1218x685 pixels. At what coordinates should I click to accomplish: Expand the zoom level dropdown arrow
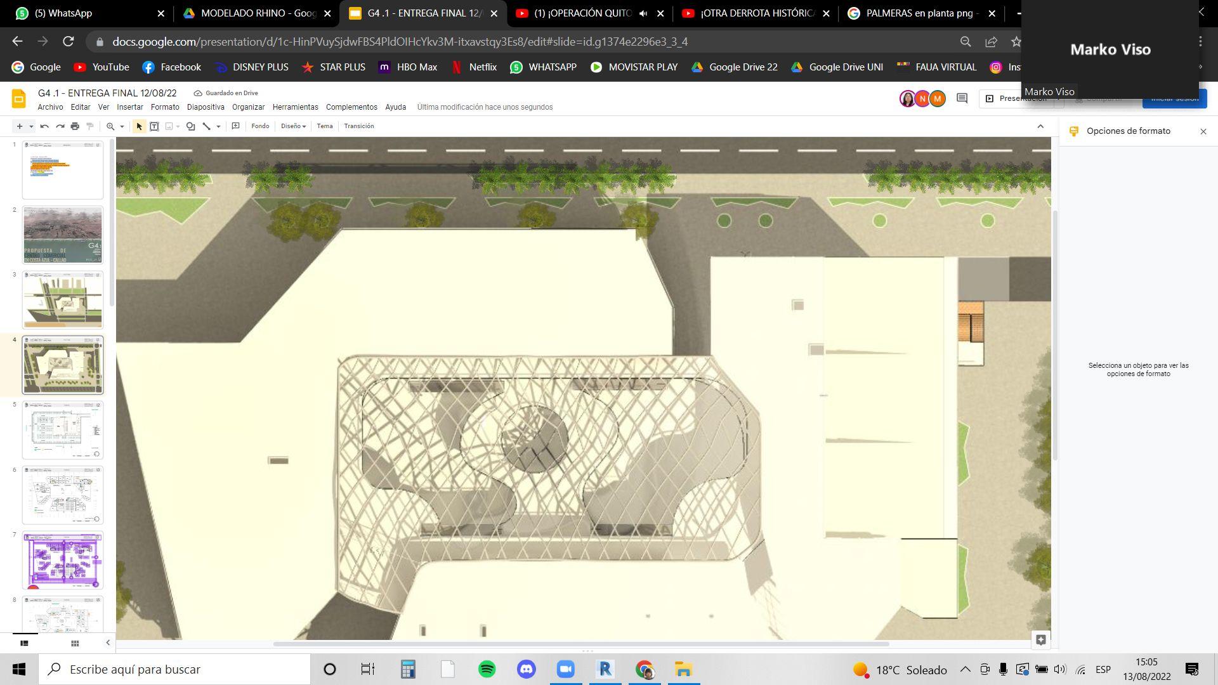pyautogui.click(x=122, y=126)
